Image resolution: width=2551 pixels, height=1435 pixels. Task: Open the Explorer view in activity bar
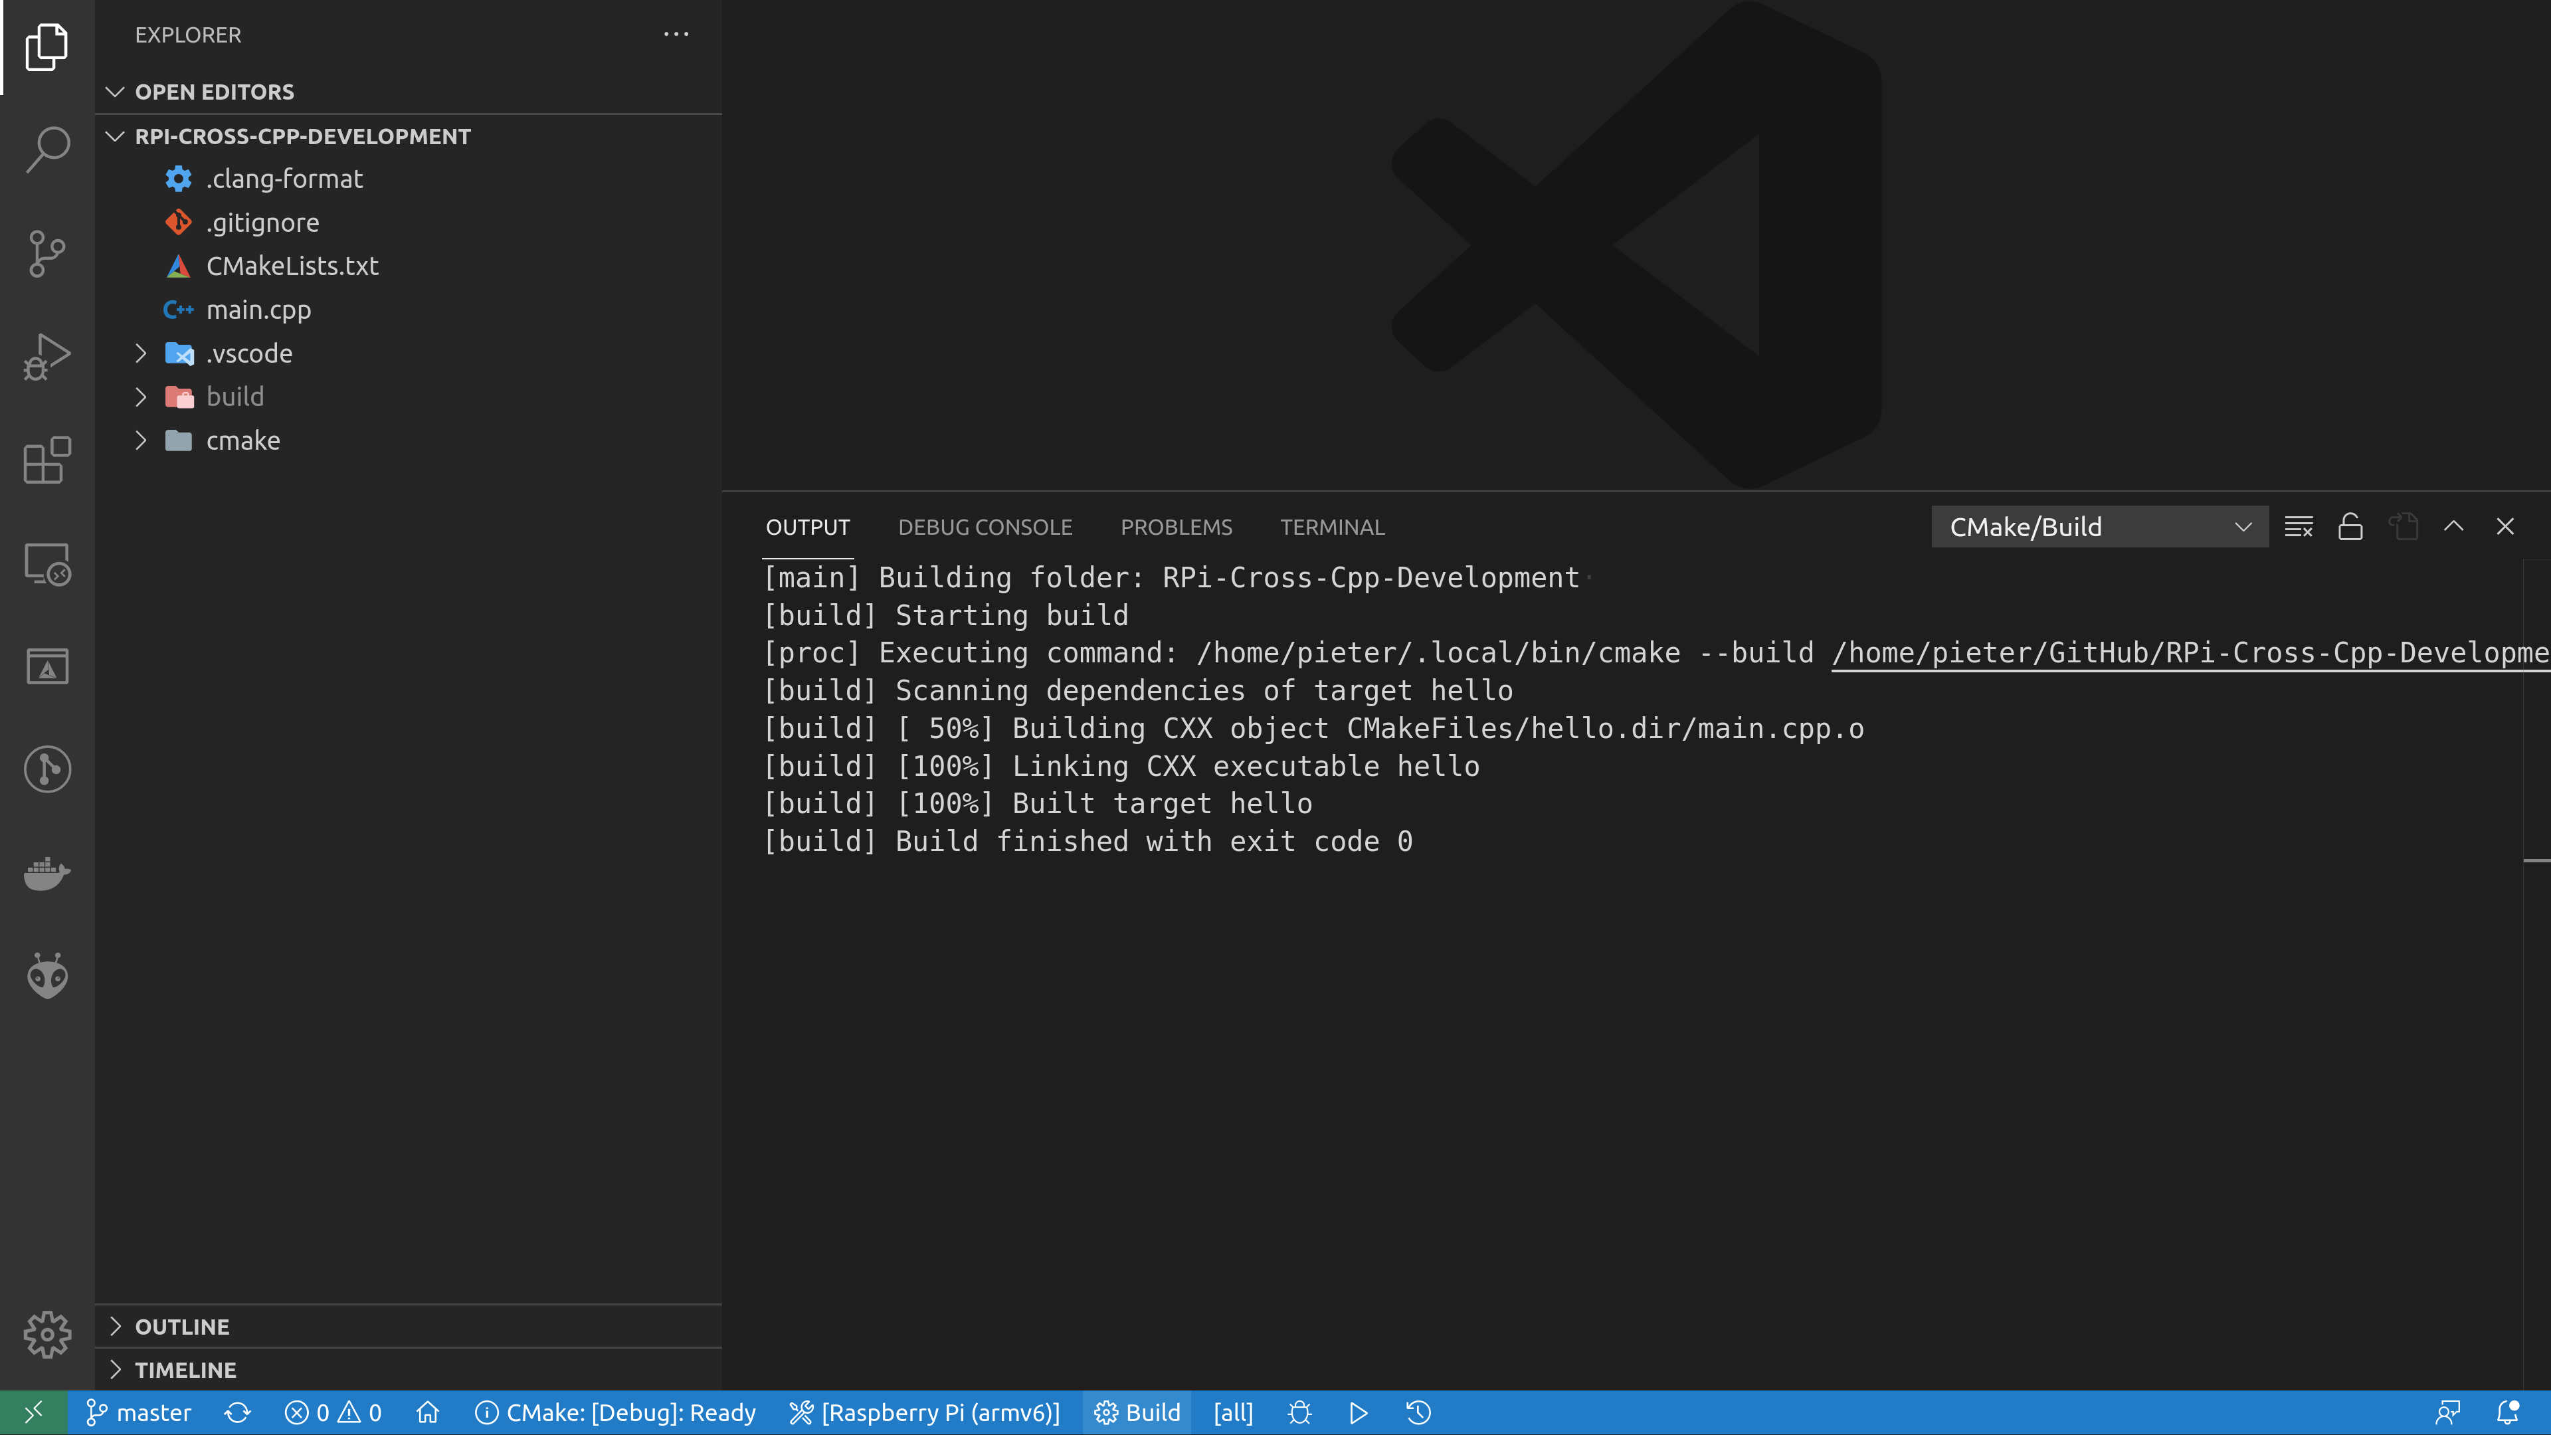coord(47,47)
